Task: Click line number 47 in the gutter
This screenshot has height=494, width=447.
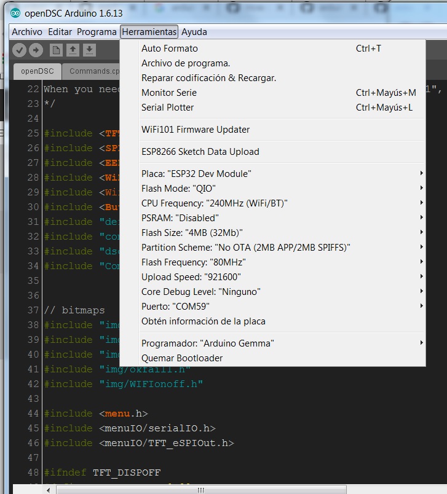Action: click(x=33, y=458)
